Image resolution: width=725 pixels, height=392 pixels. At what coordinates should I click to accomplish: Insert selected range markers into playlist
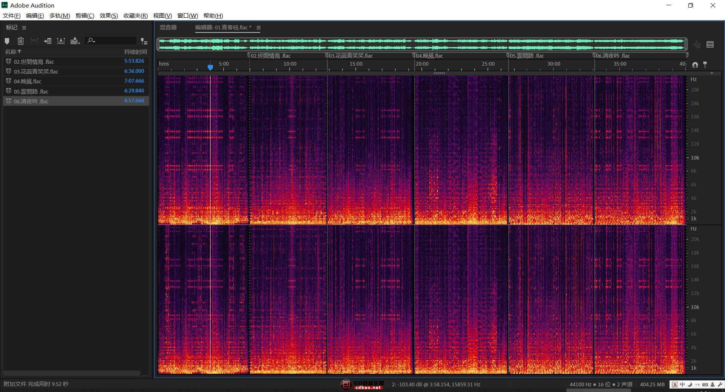48,41
